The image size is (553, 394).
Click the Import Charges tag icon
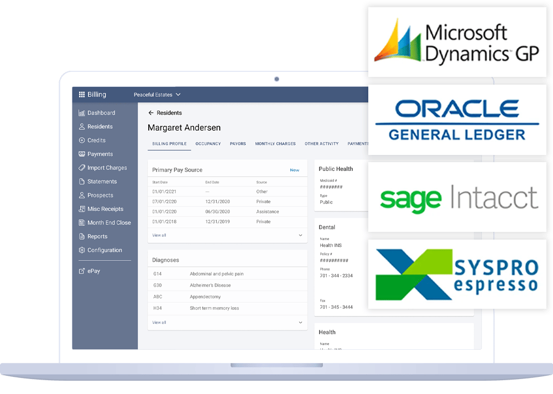coord(82,168)
